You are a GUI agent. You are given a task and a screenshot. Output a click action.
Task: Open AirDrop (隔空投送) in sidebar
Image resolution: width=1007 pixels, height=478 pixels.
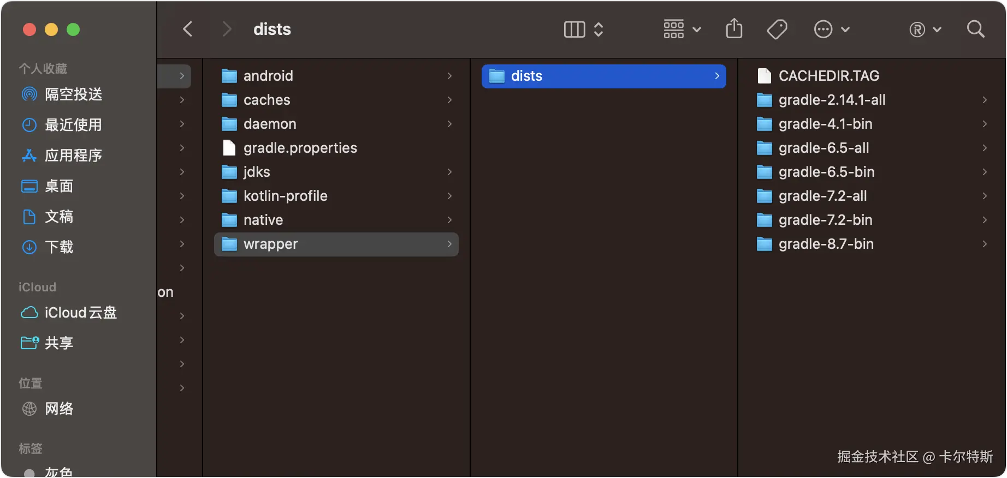click(73, 94)
